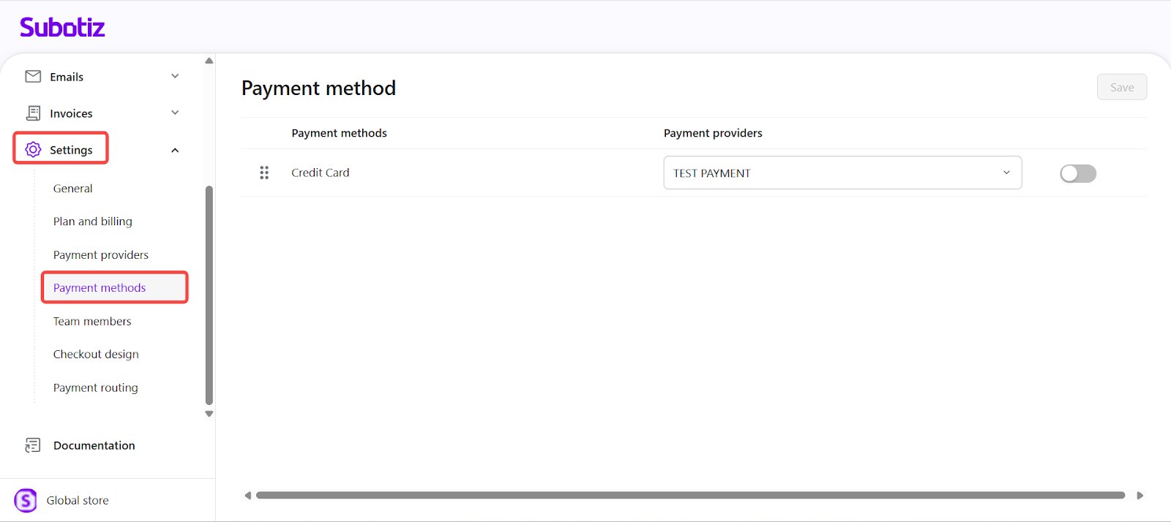Enable the Credit Card payment toggle
The width and height of the screenshot is (1171, 522).
(1078, 173)
